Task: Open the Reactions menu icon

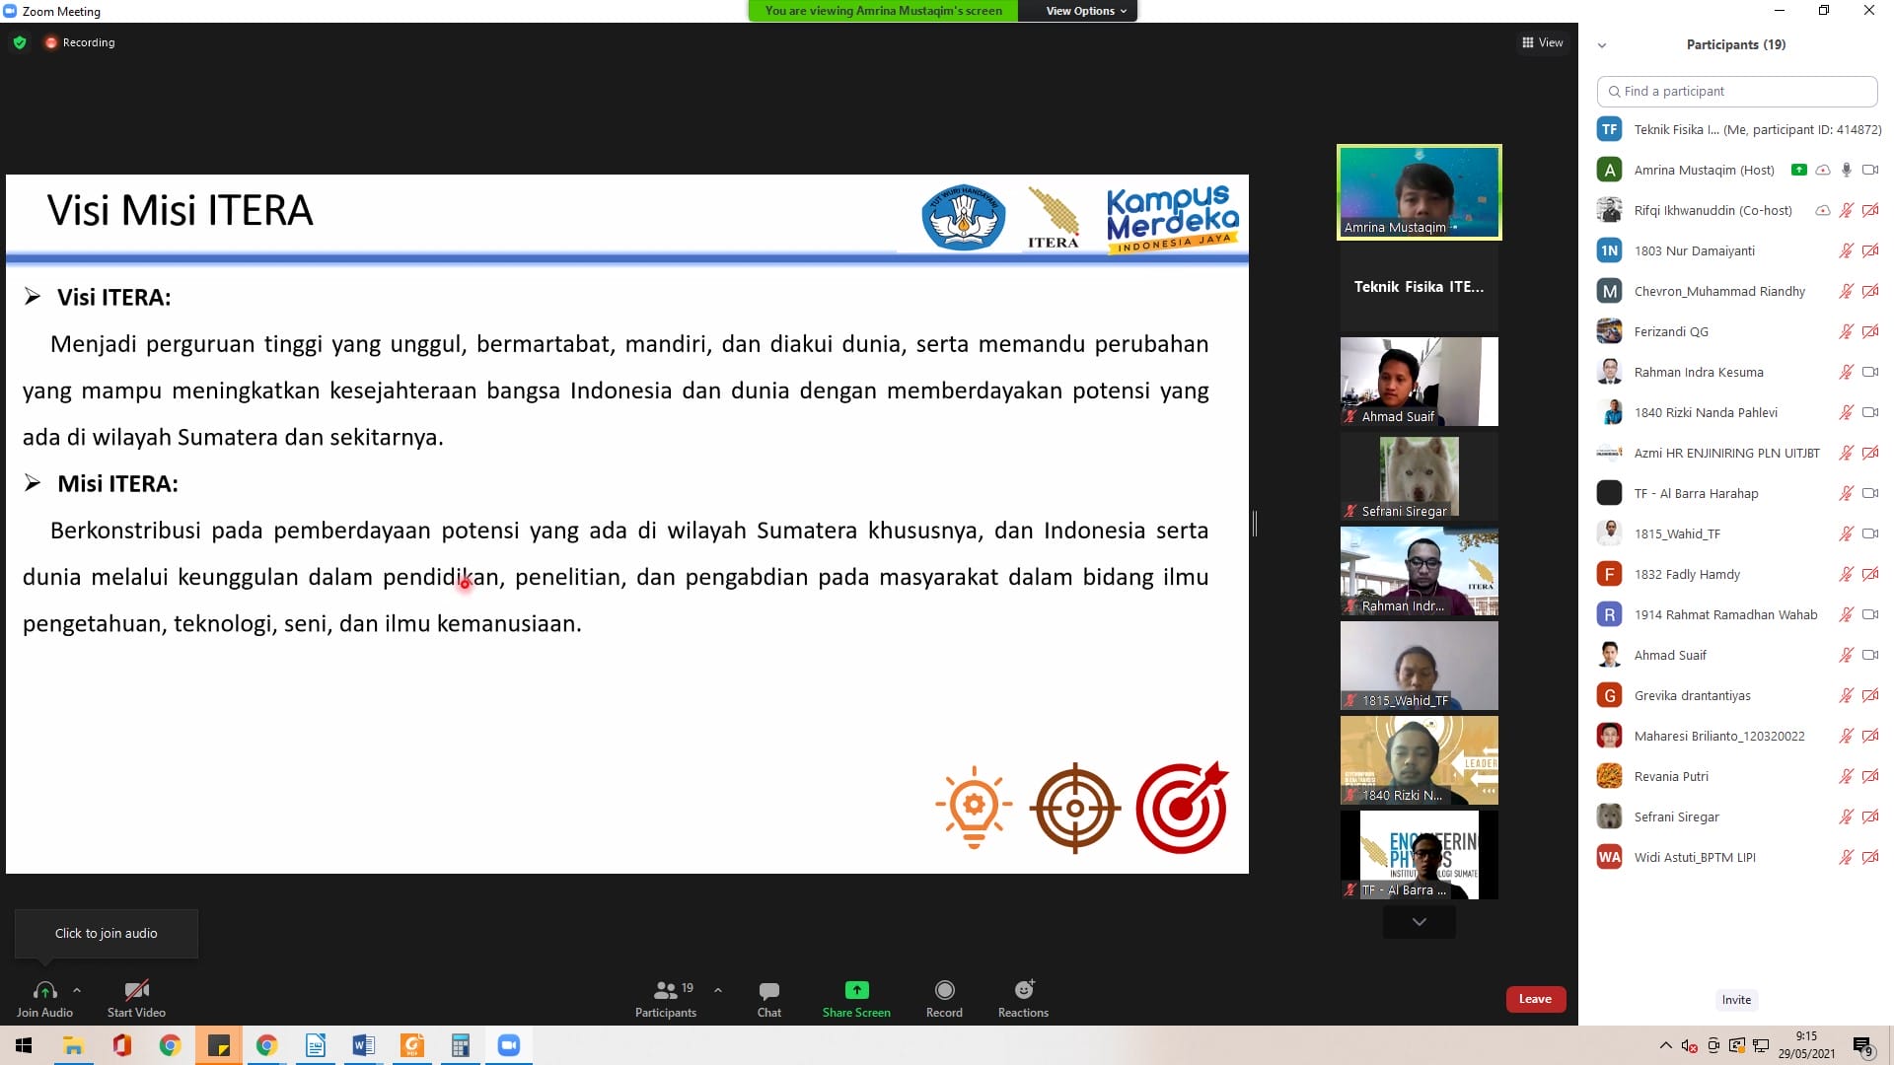Action: [1023, 990]
